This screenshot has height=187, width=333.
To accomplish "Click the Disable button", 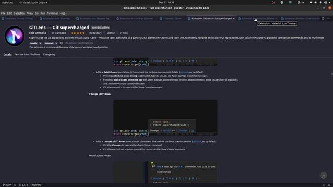I will pos(33,43).
